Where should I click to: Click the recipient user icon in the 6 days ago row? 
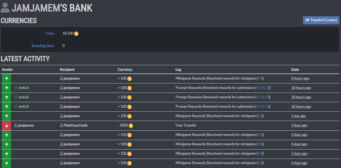[62, 163]
